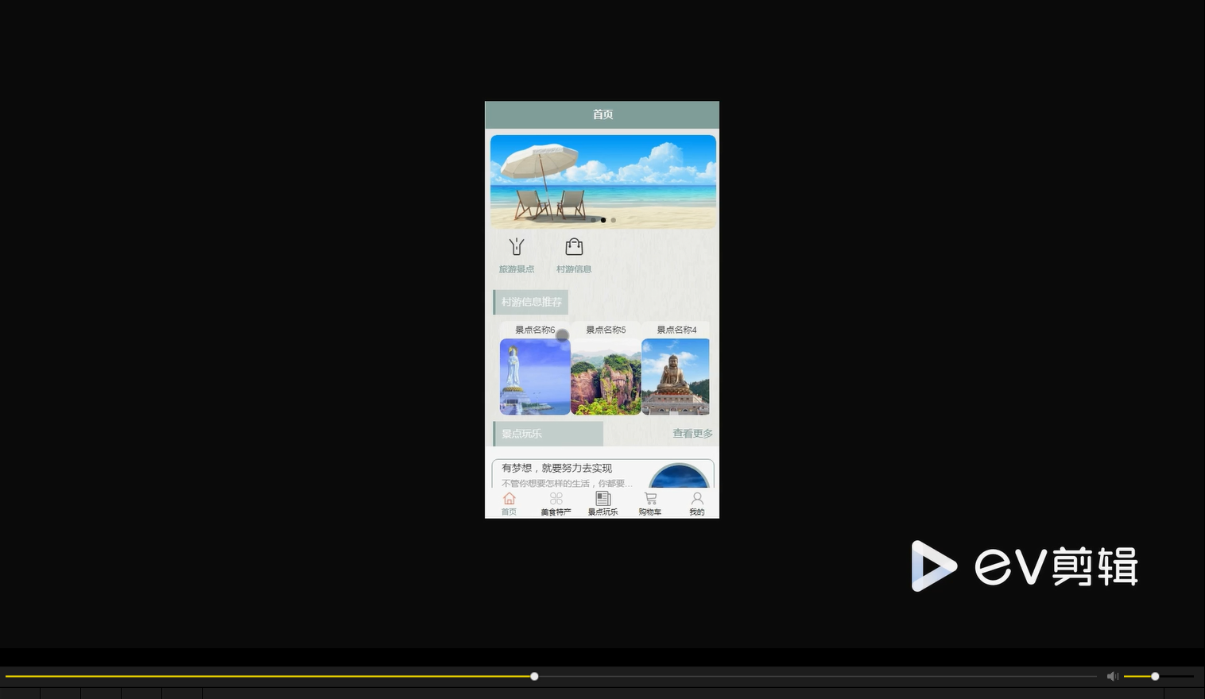Viewport: 1205px width, 699px height.
Task: Click the 景点名称6 label
Action: pyautogui.click(x=535, y=330)
